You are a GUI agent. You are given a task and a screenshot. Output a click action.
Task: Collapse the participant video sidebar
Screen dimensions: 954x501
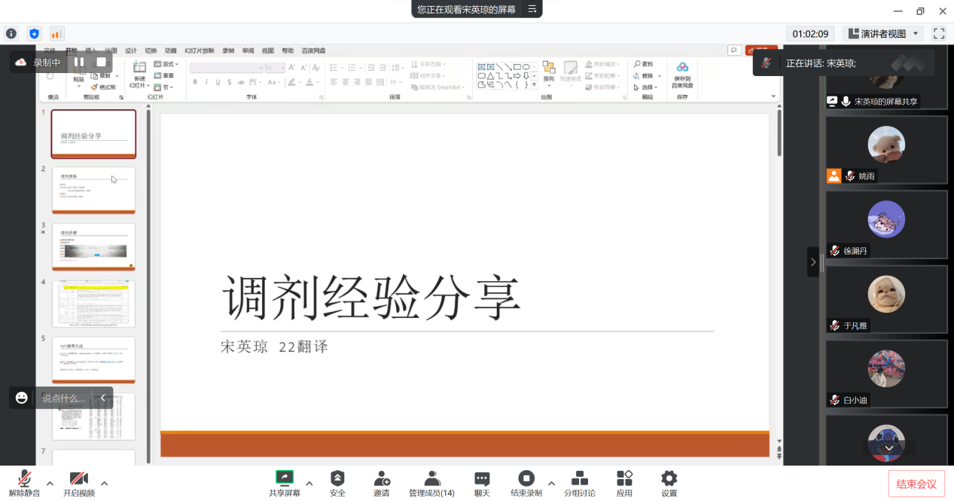812,262
